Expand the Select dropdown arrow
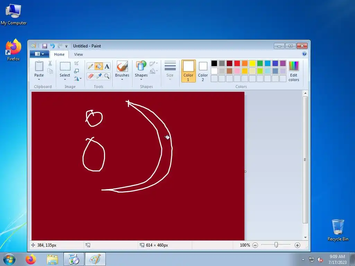 point(65,79)
